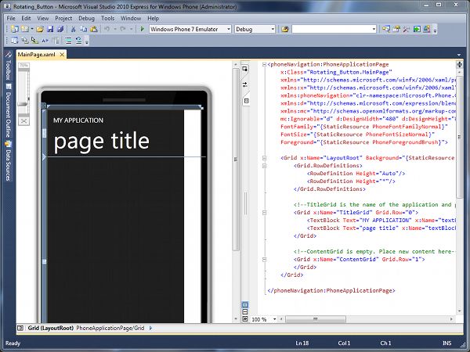The width and height of the screenshot is (470, 352).
Task: Open the Solution Explorer toolbar icon
Action: point(386,29)
